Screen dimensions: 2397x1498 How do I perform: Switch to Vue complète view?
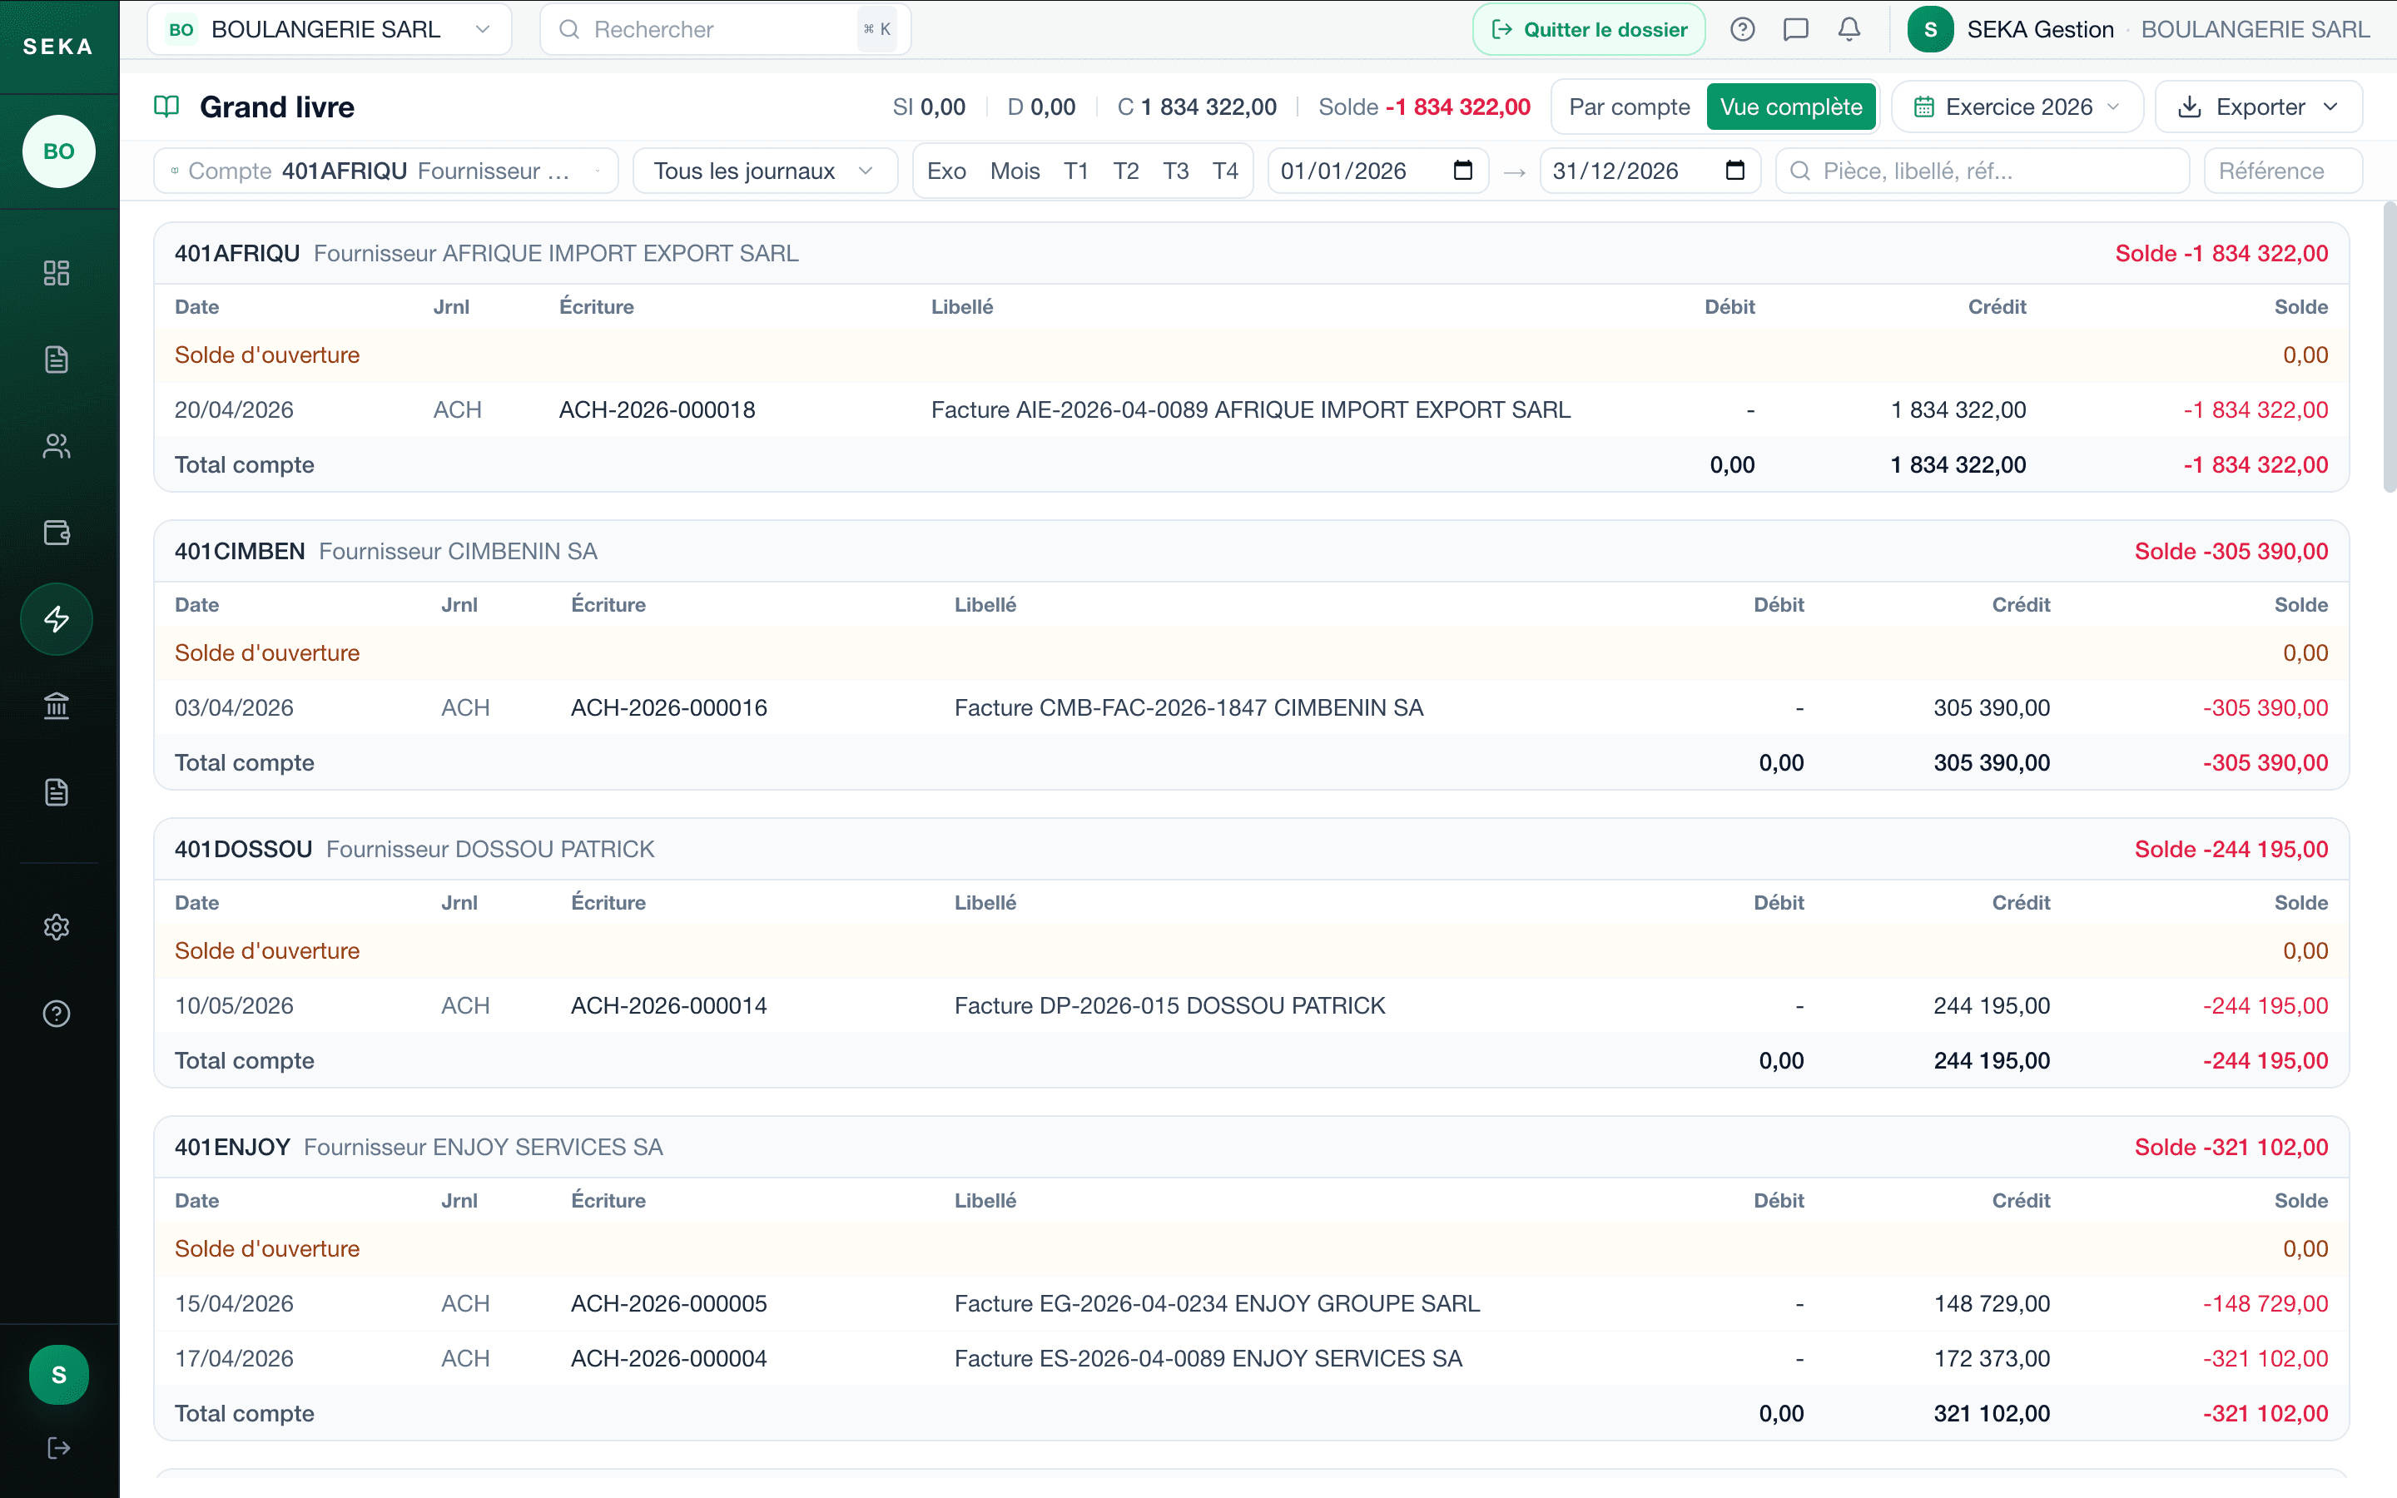point(1791,107)
